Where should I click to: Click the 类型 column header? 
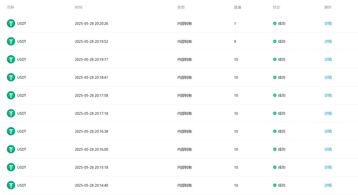click(181, 7)
